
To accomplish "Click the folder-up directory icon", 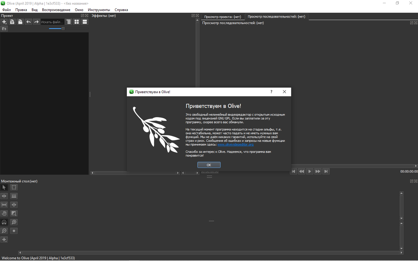I will click(x=4, y=29).
